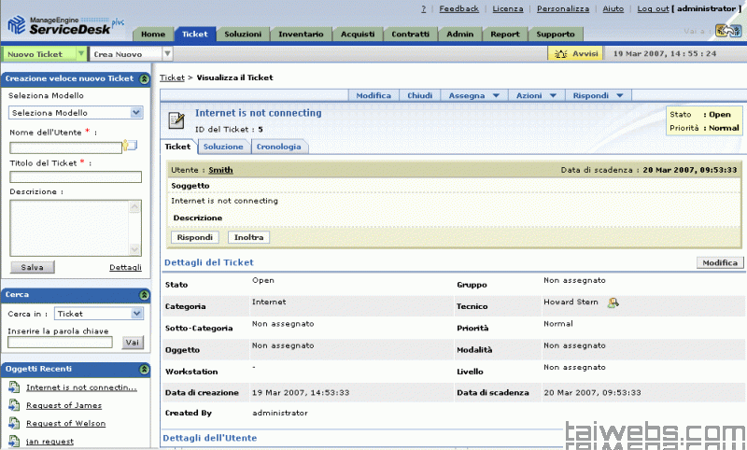
Task: Collapse the Cerca panel
Action: pyautogui.click(x=145, y=295)
